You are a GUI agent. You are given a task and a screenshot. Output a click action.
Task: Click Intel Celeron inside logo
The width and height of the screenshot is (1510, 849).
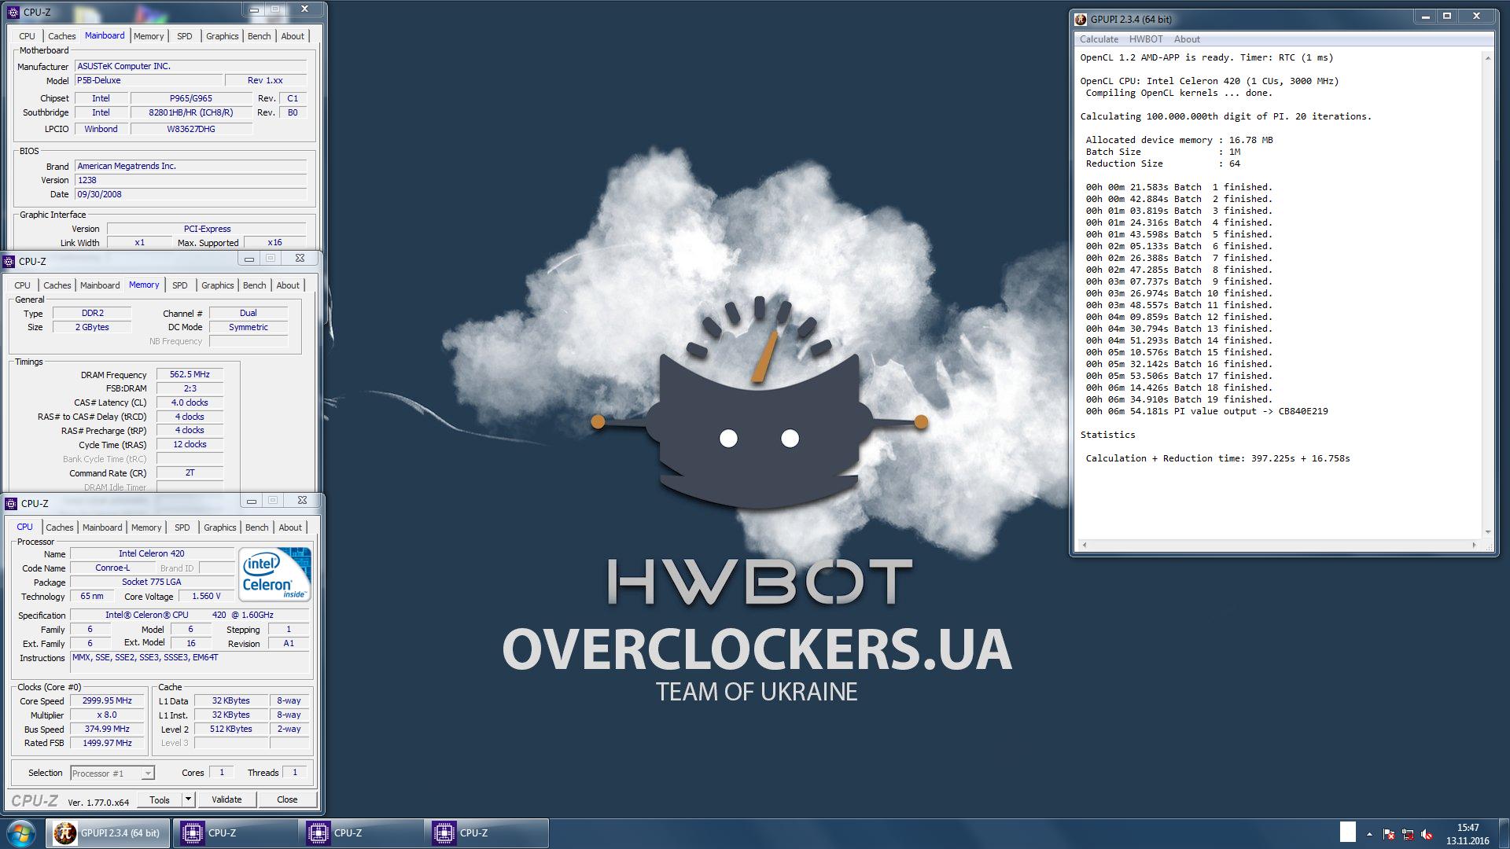[x=274, y=575]
